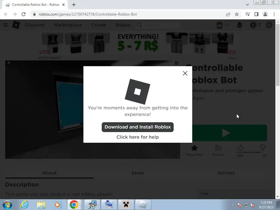Open Roblox app in taskbar

pos(143,205)
